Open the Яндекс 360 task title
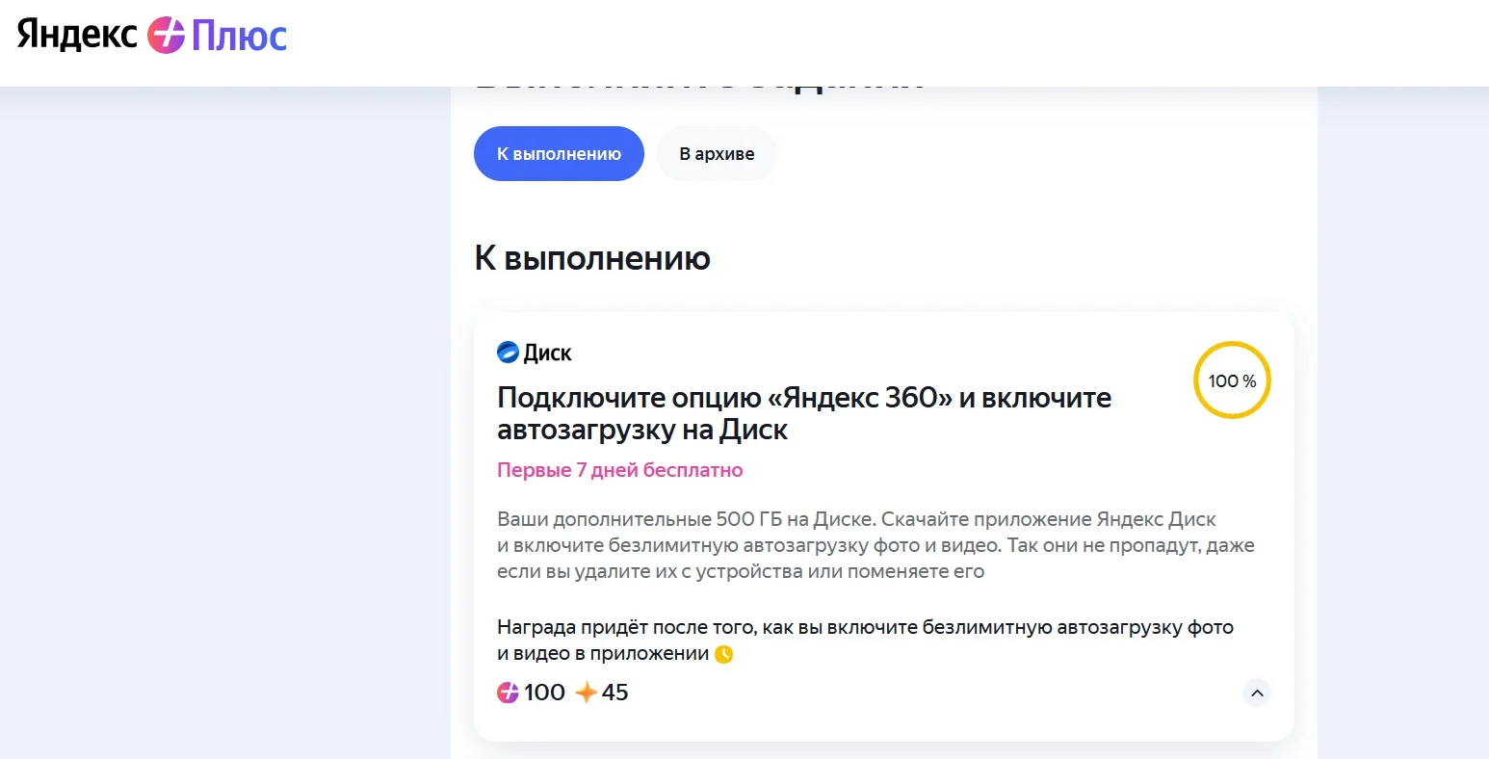 (804, 413)
